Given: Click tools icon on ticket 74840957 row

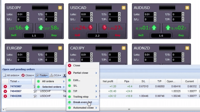Looking at the screenshot, I should [x=35, y=91].
